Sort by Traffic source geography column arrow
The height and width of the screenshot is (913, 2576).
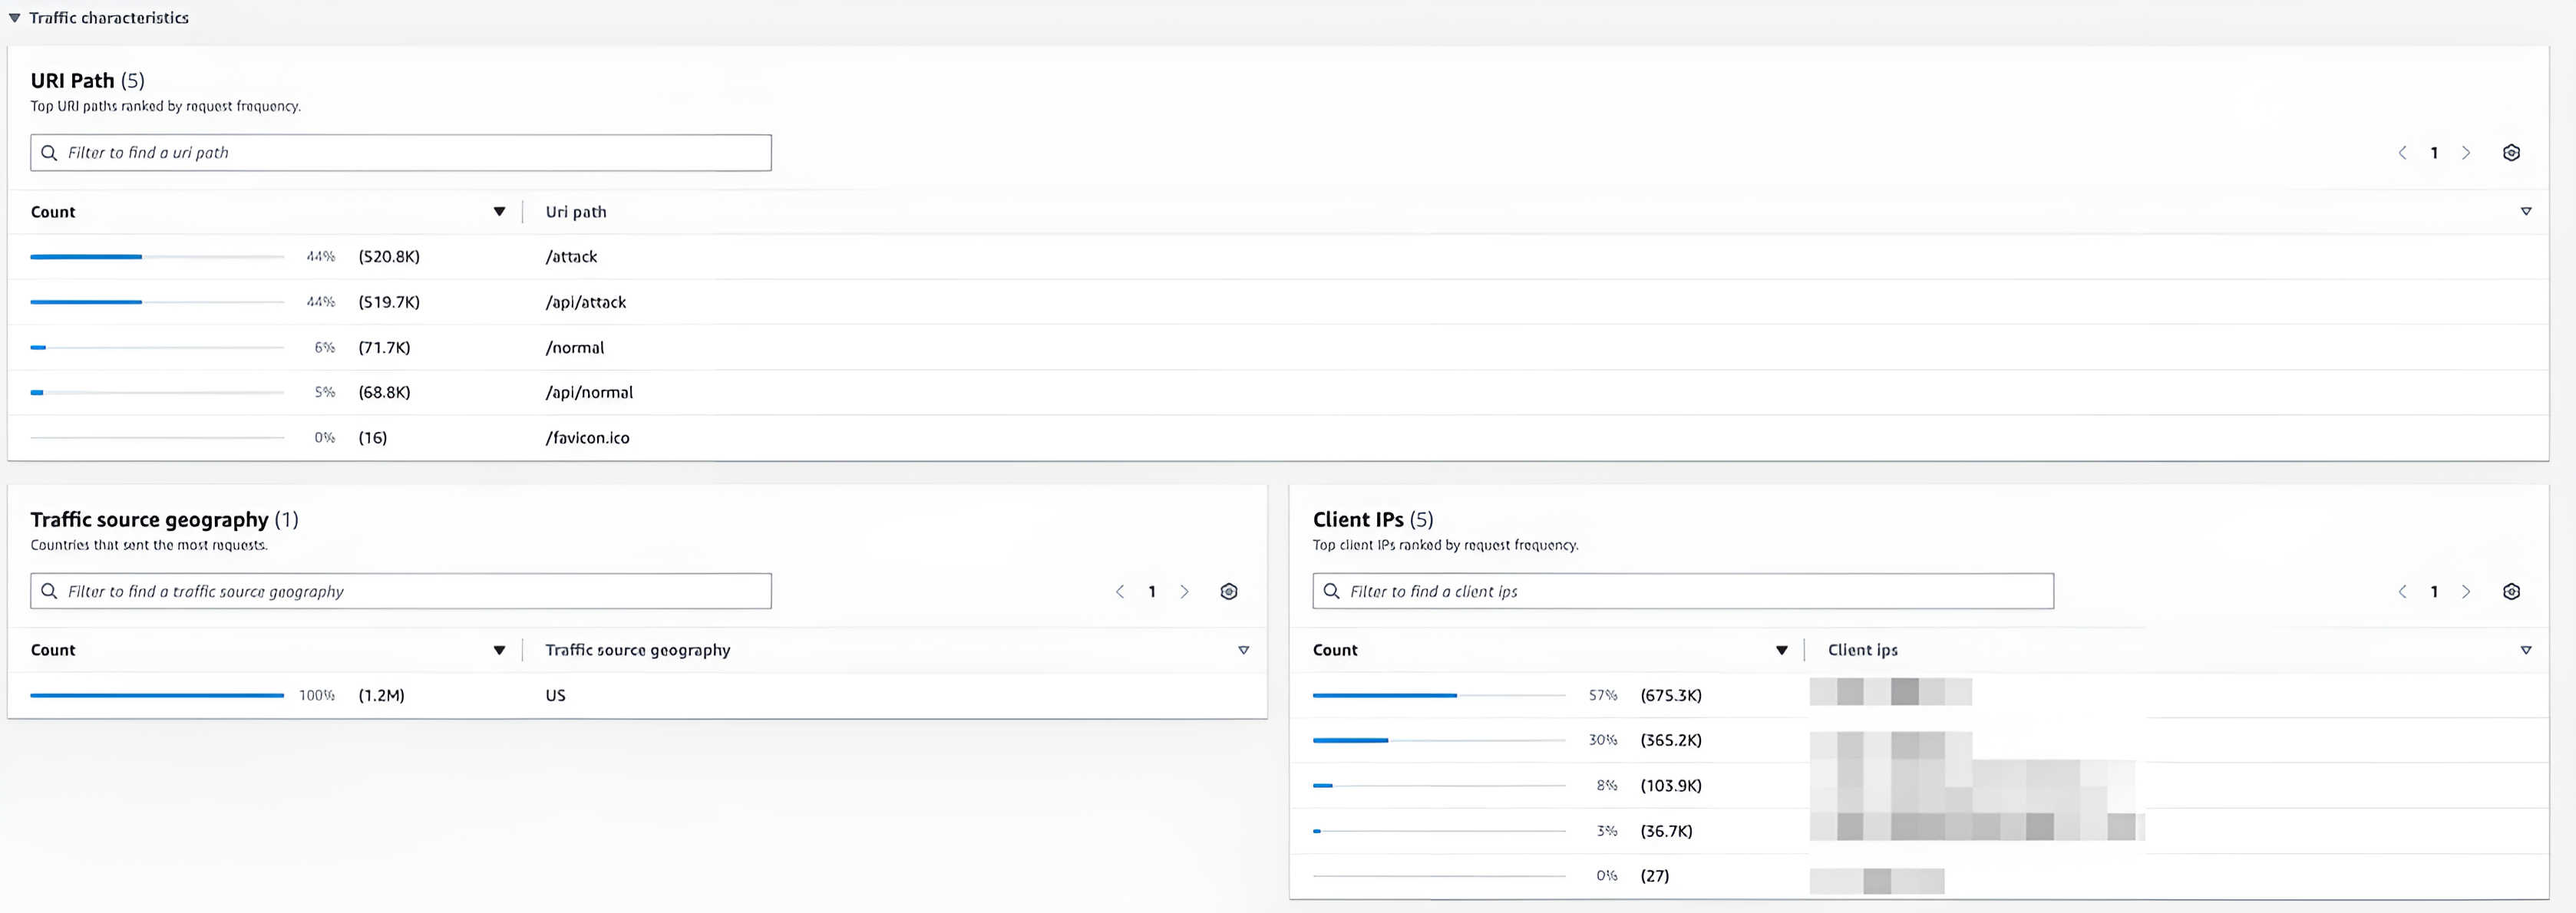pos(1243,651)
